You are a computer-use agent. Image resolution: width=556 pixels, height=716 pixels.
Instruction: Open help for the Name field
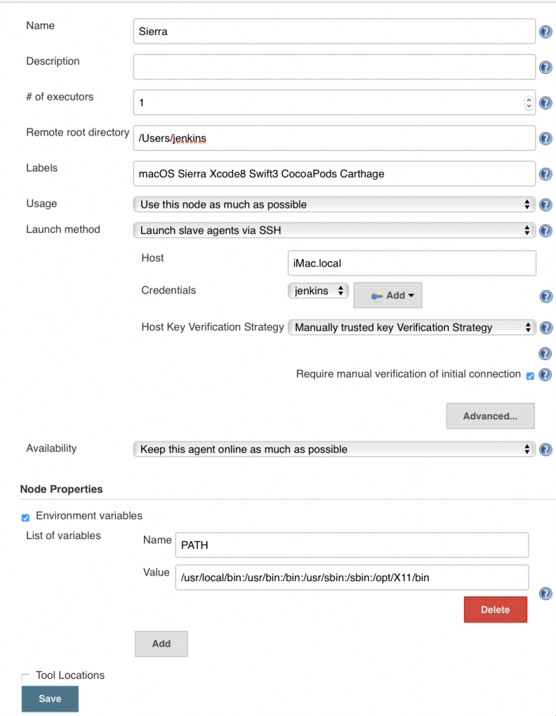(546, 31)
